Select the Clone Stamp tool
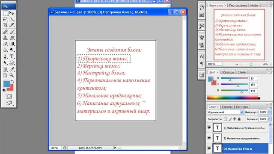274x154 pixels. tap(5, 38)
